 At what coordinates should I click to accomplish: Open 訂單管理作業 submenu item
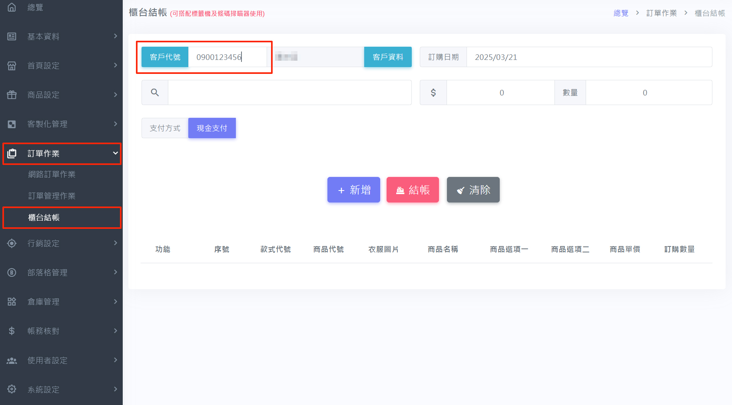tap(52, 196)
